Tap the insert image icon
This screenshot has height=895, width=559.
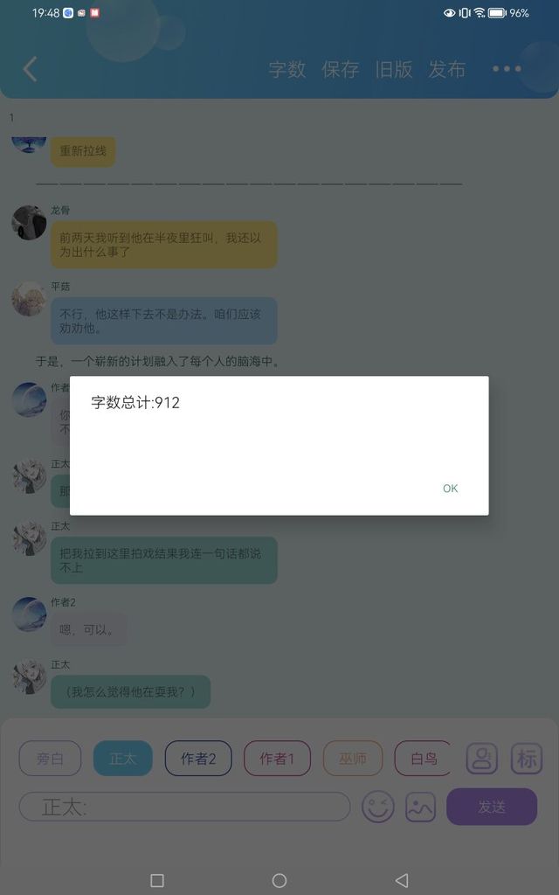click(x=420, y=807)
